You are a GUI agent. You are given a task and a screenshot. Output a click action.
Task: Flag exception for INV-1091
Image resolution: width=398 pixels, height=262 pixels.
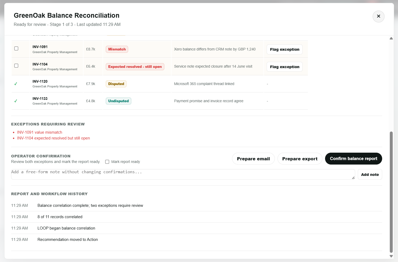click(x=285, y=49)
